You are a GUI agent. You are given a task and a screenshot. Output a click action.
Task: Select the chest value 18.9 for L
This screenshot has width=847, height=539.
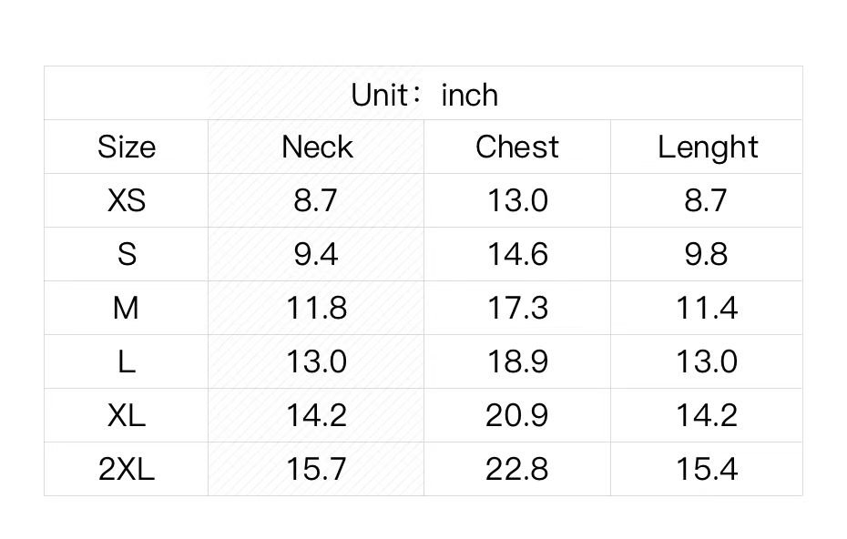(x=517, y=362)
